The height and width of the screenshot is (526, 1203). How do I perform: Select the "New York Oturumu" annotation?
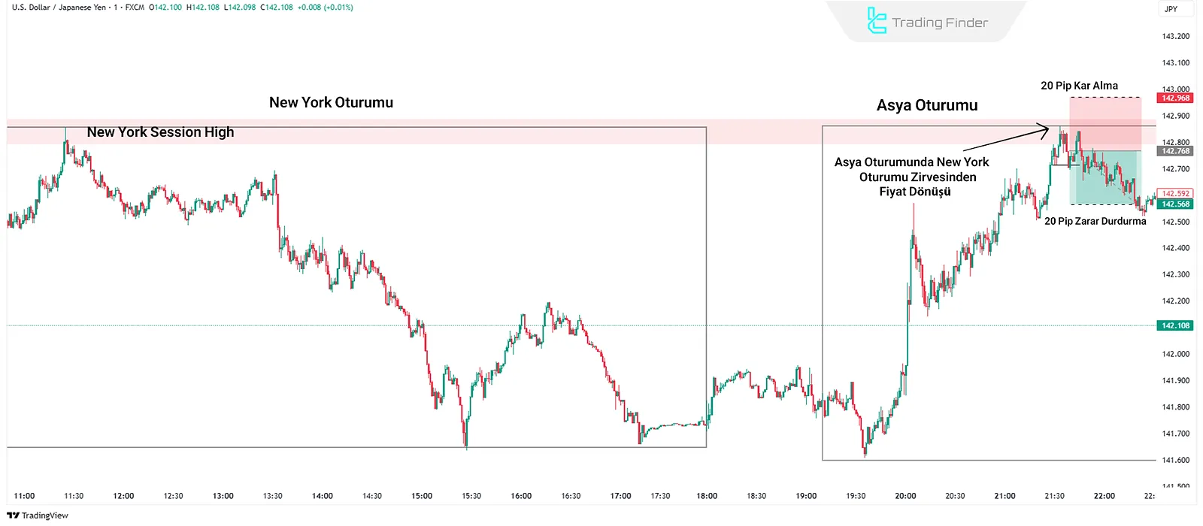[331, 103]
